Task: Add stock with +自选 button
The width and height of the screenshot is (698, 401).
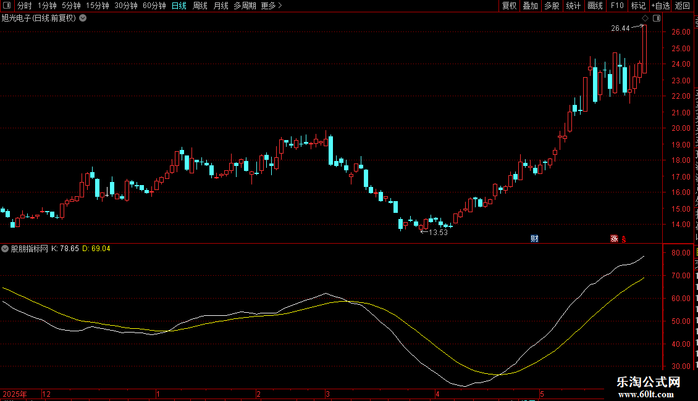Action: 660,6
